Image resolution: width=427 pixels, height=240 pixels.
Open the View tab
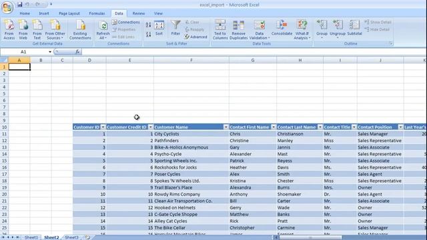point(158,13)
